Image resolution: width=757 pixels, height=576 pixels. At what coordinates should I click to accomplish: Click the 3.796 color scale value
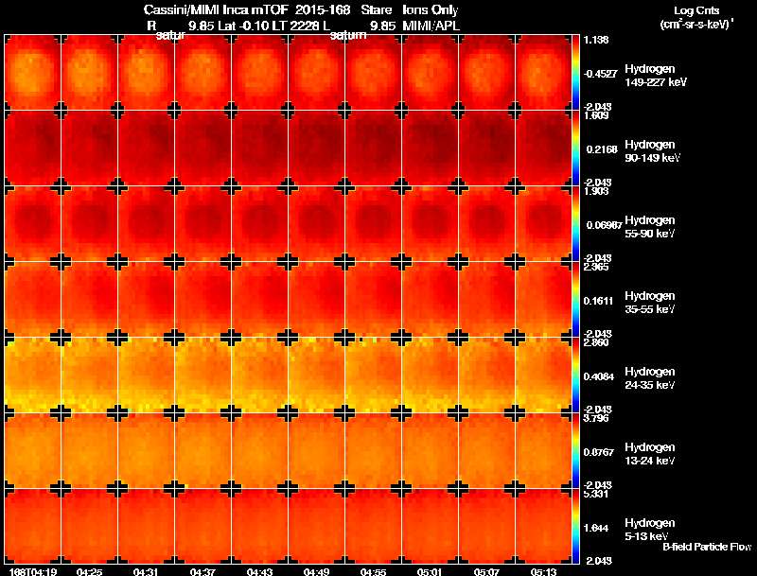coord(596,418)
